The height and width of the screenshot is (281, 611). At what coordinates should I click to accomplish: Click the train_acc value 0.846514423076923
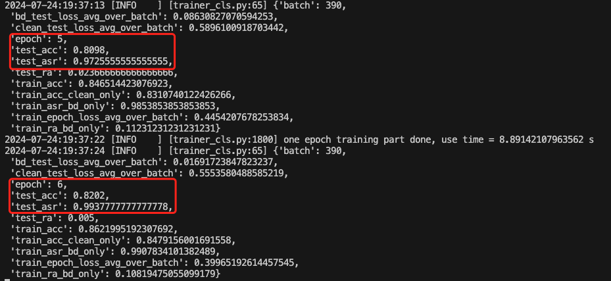click(125, 84)
